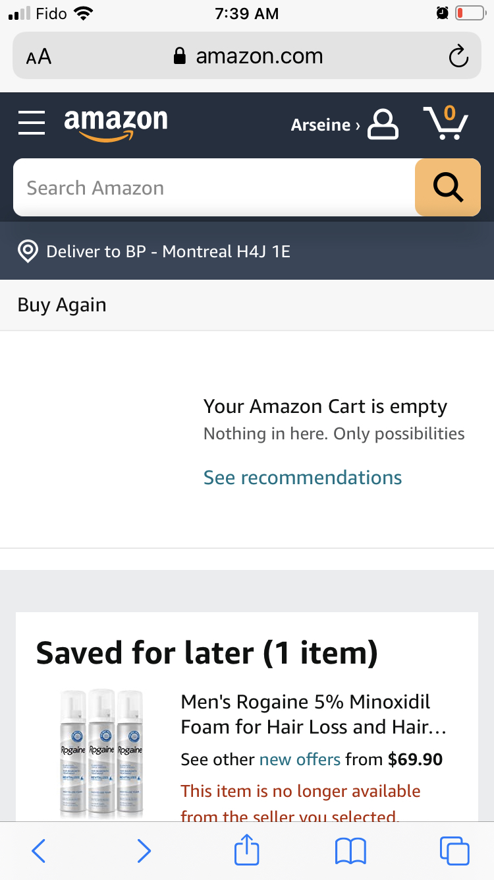Open Safari bookmarks book icon
Screen dimensions: 494x880
click(350, 851)
